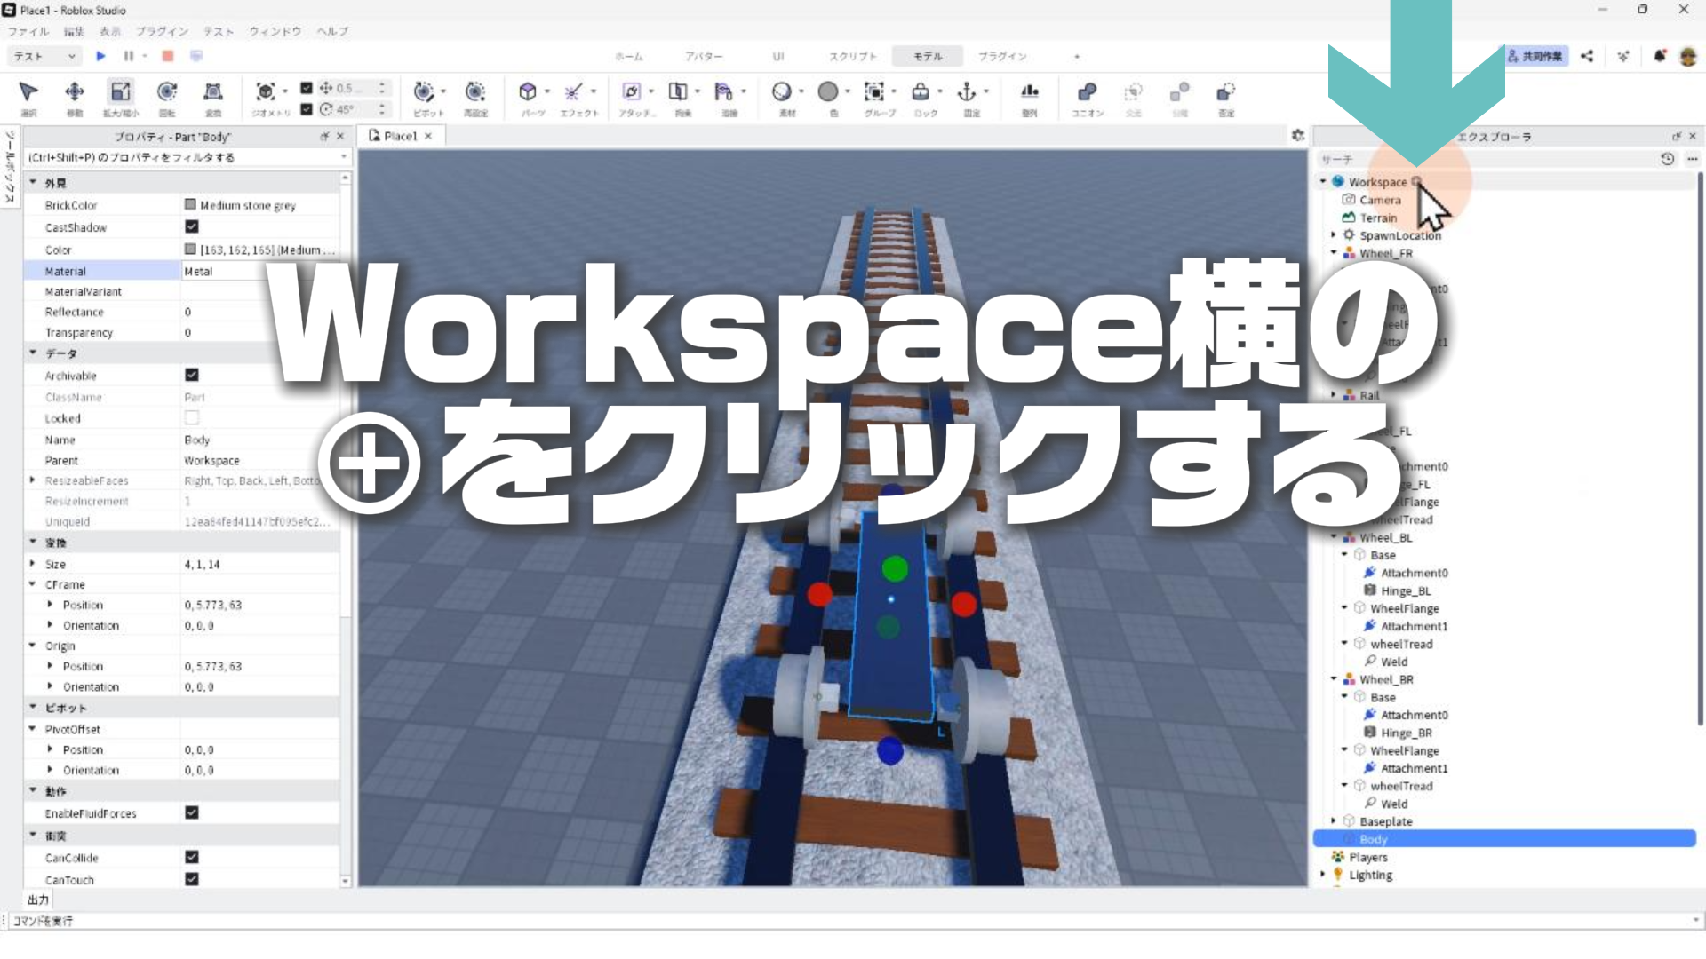Enable the Locked property checkbox
This screenshot has width=1706, height=959.
[192, 417]
